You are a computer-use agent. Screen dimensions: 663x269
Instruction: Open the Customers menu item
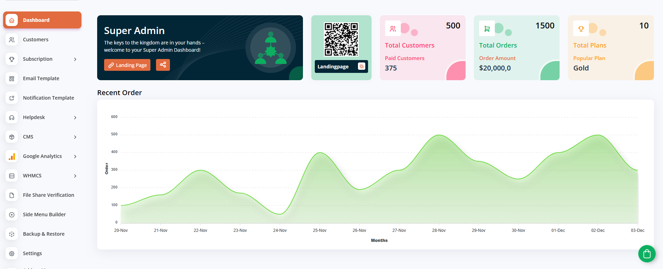[x=36, y=40]
